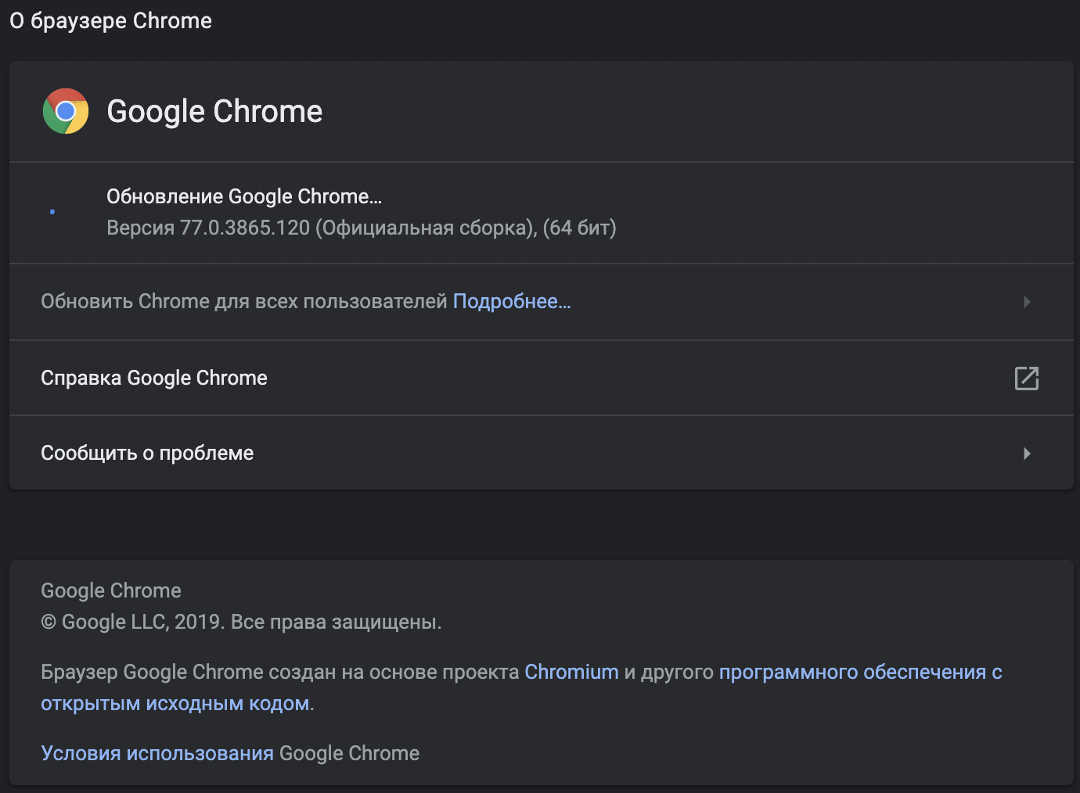Viewport: 1080px width, 793px height.
Task: Click the Обновление Google Chrome… status text
Action: pos(244,196)
